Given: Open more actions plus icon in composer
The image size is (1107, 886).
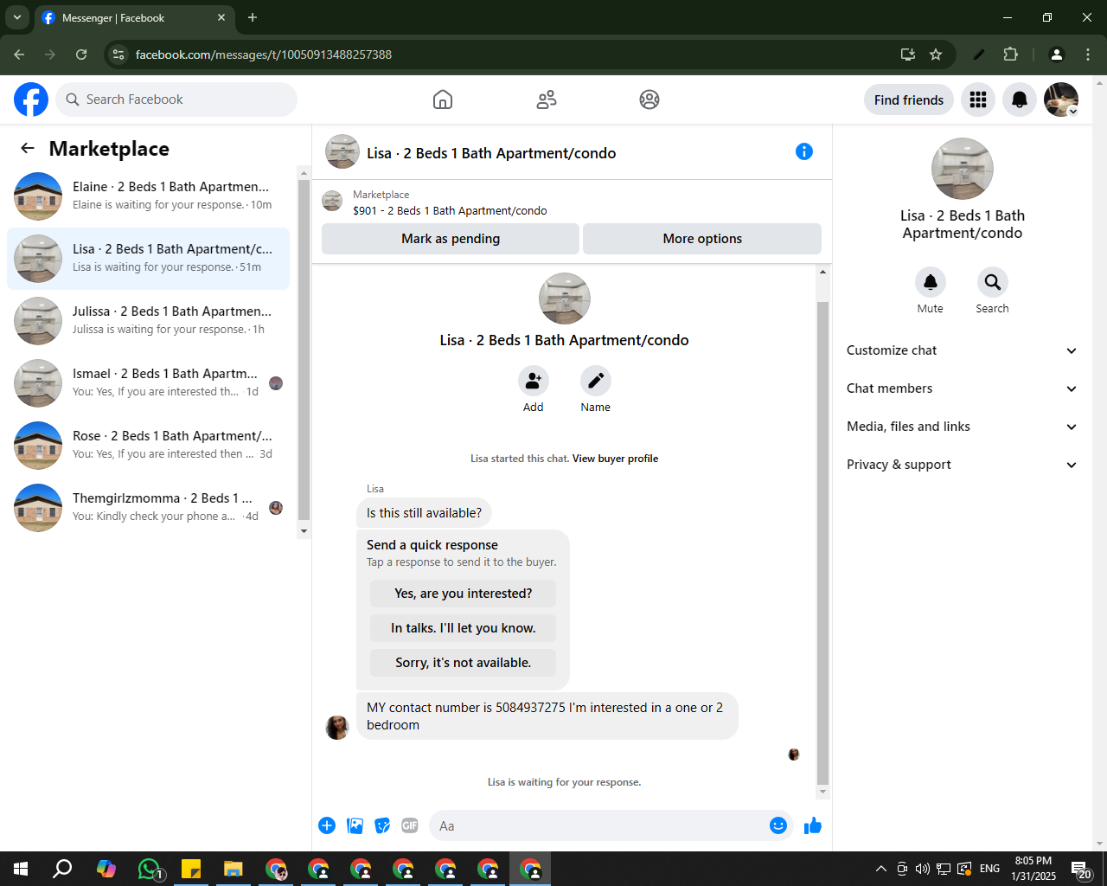Looking at the screenshot, I should tap(327, 825).
